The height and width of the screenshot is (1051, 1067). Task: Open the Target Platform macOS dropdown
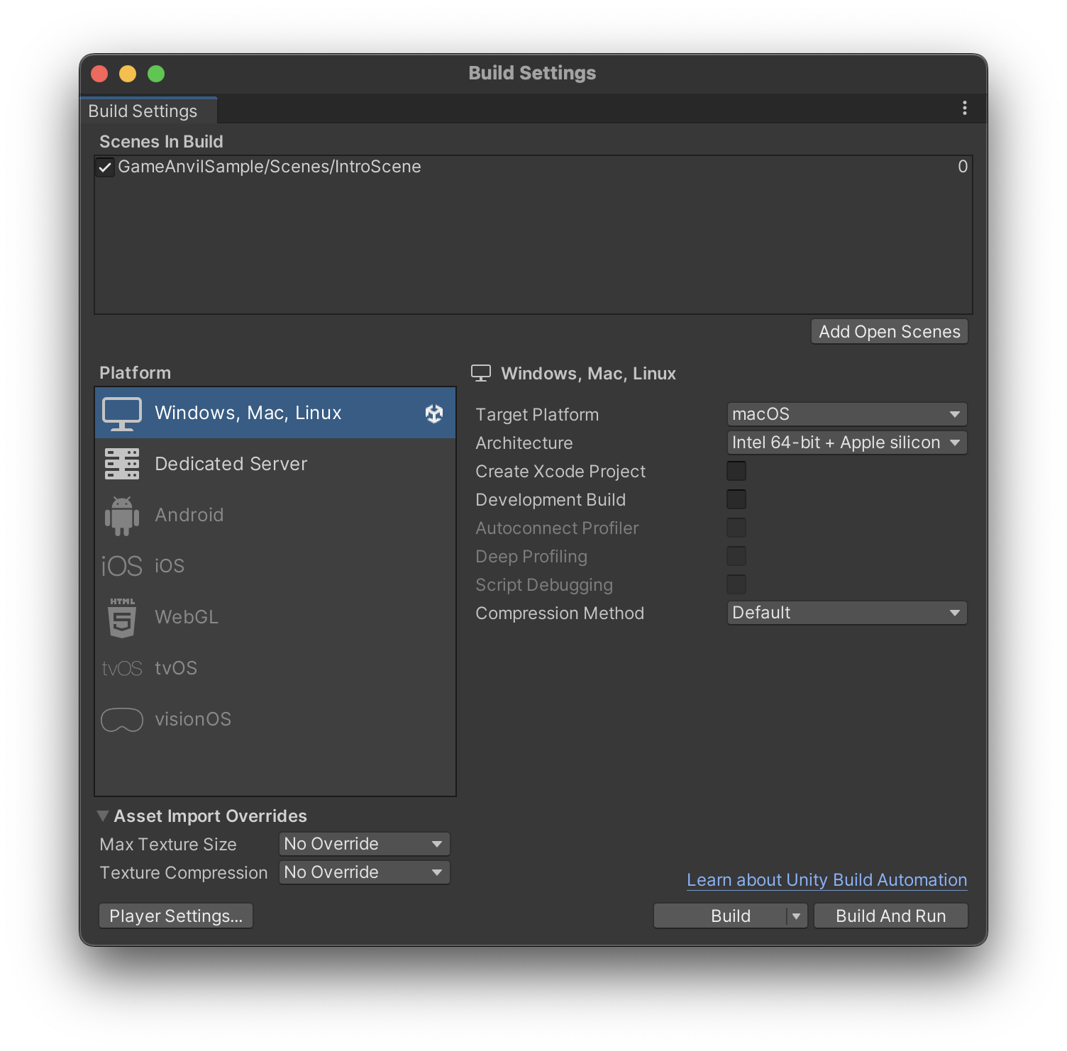pos(847,414)
